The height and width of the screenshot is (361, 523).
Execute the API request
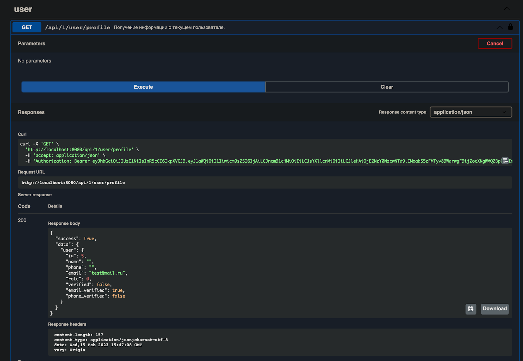point(143,87)
